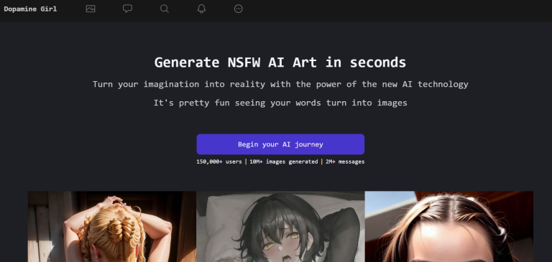This screenshot has width=552, height=262.
Task: Click the 150,000+ users stat text
Action: pos(219,162)
